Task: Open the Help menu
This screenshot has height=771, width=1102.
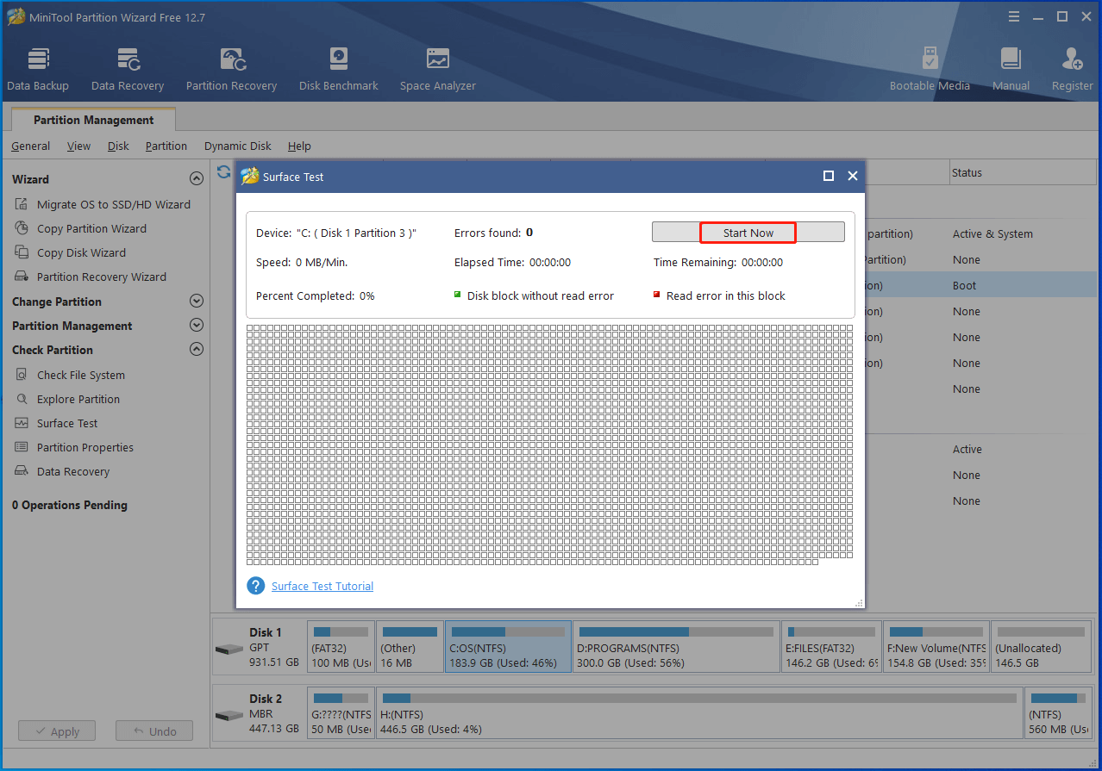Action: coord(299,146)
